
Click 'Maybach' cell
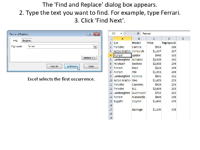point(122,64)
